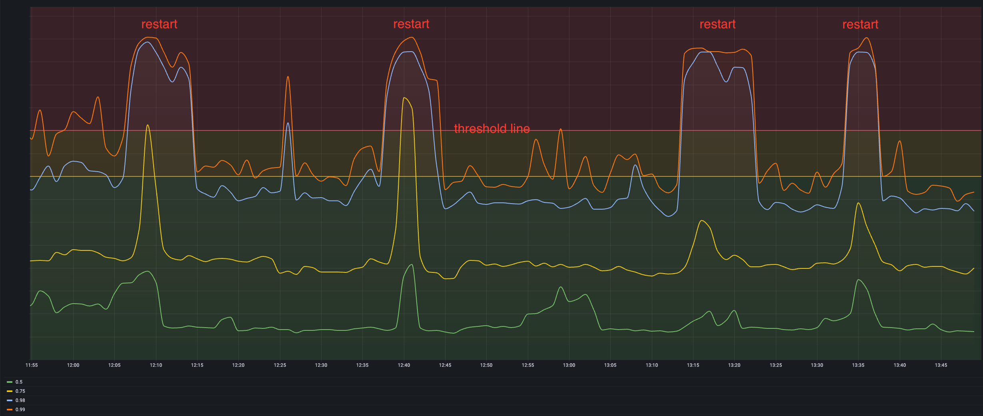Select the 12:25 x-axis tick label
983x416 pixels.
click(280, 365)
